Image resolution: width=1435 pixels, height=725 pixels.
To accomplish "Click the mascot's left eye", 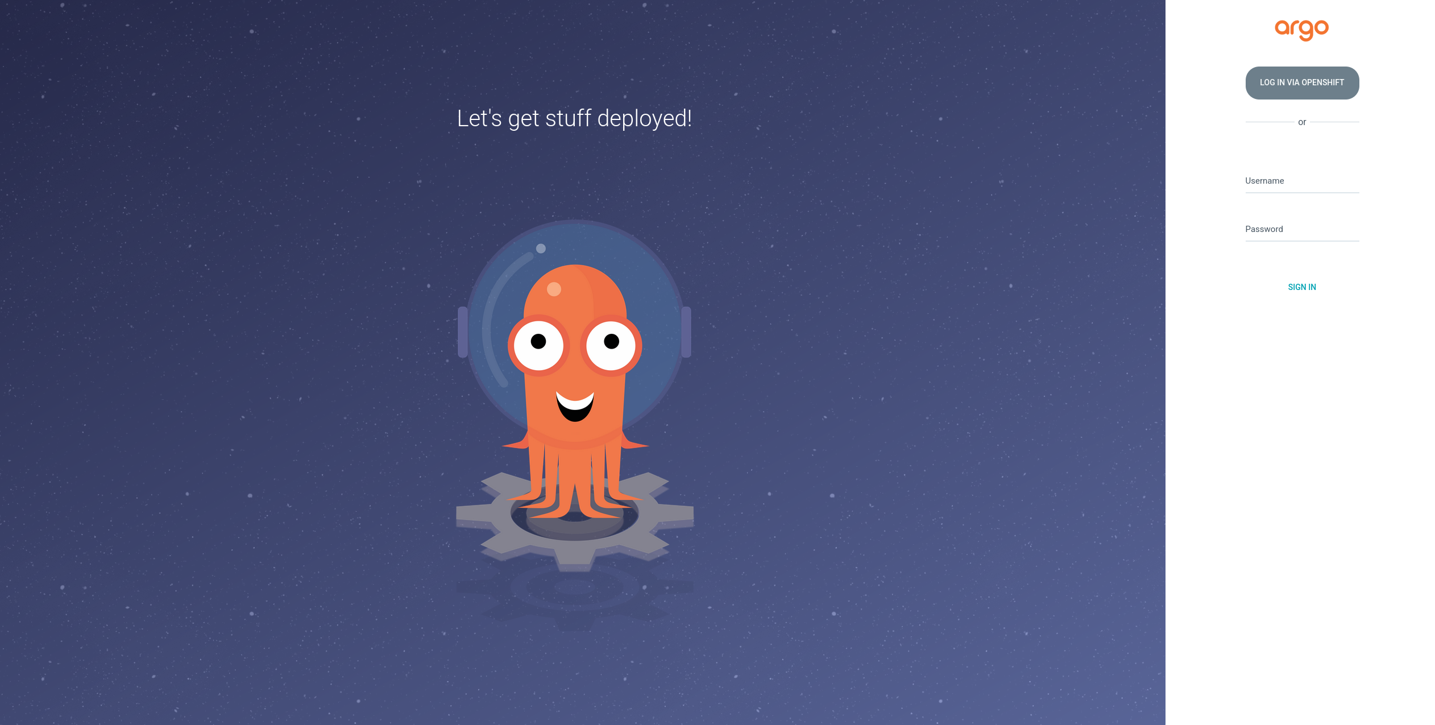I will (x=538, y=345).
